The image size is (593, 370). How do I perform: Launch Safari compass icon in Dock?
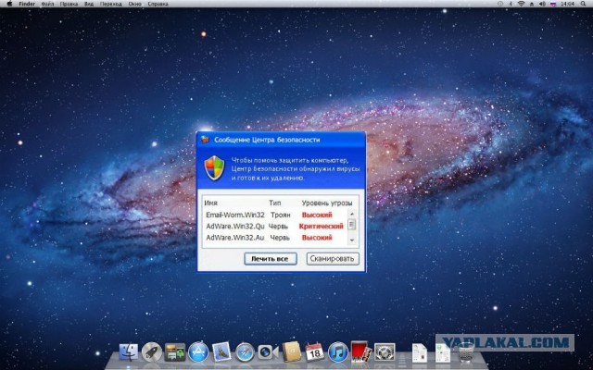pyautogui.click(x=245, y=352)
